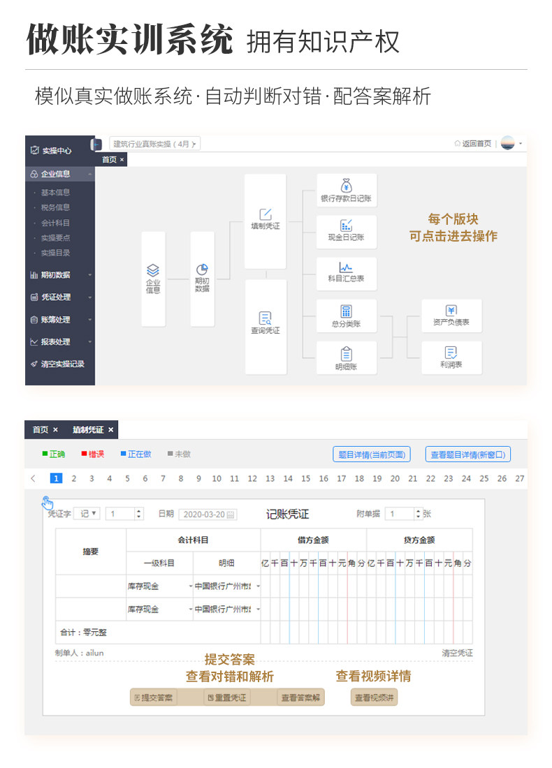
Task: Open the date picker calendar icon
Action: pos(231,515)
